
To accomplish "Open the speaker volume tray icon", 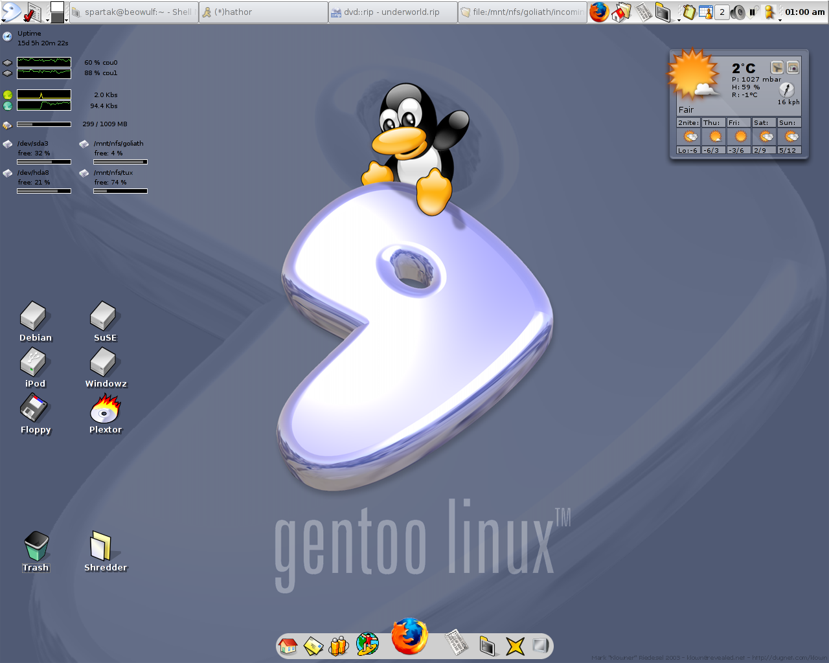I will (738, 12).
